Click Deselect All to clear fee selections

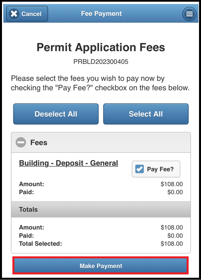55,114
